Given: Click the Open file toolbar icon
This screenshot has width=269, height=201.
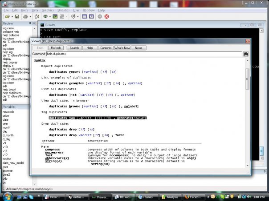Looking at the screenshot, I should point(7,16).
